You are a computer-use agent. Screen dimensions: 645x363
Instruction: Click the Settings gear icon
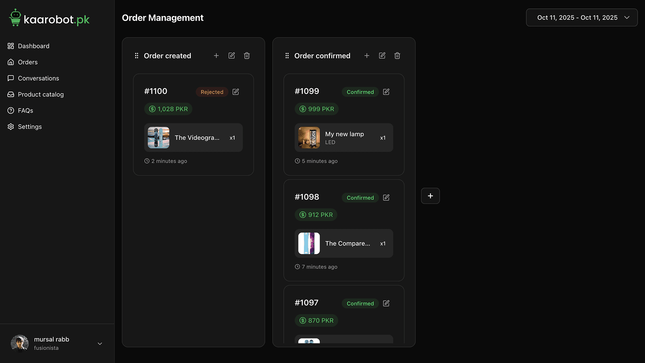pos(11,127)
